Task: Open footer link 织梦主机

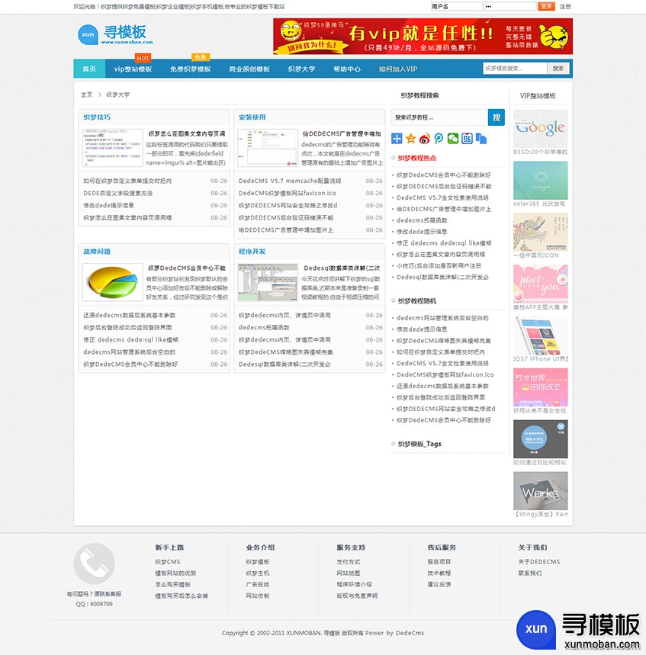Action: coord(257,573)
